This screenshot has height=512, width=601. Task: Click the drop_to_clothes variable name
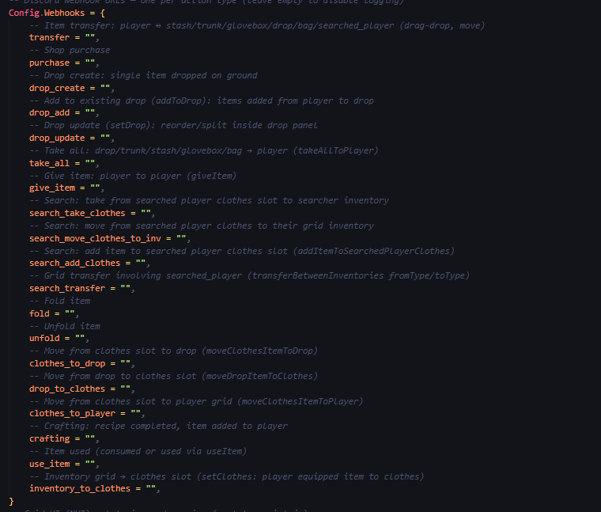point(66,389)
